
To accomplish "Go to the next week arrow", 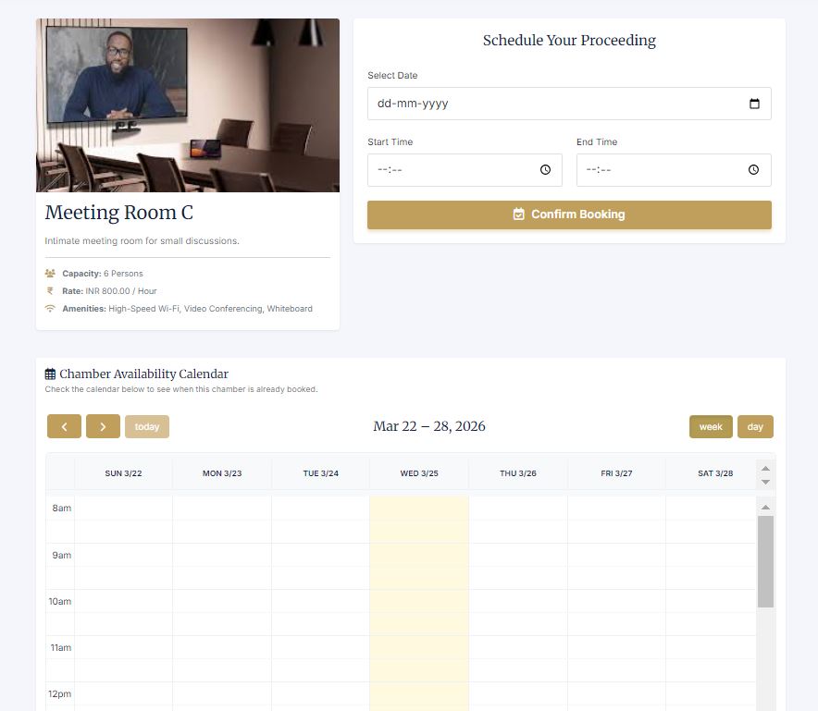I will point(103,426).
